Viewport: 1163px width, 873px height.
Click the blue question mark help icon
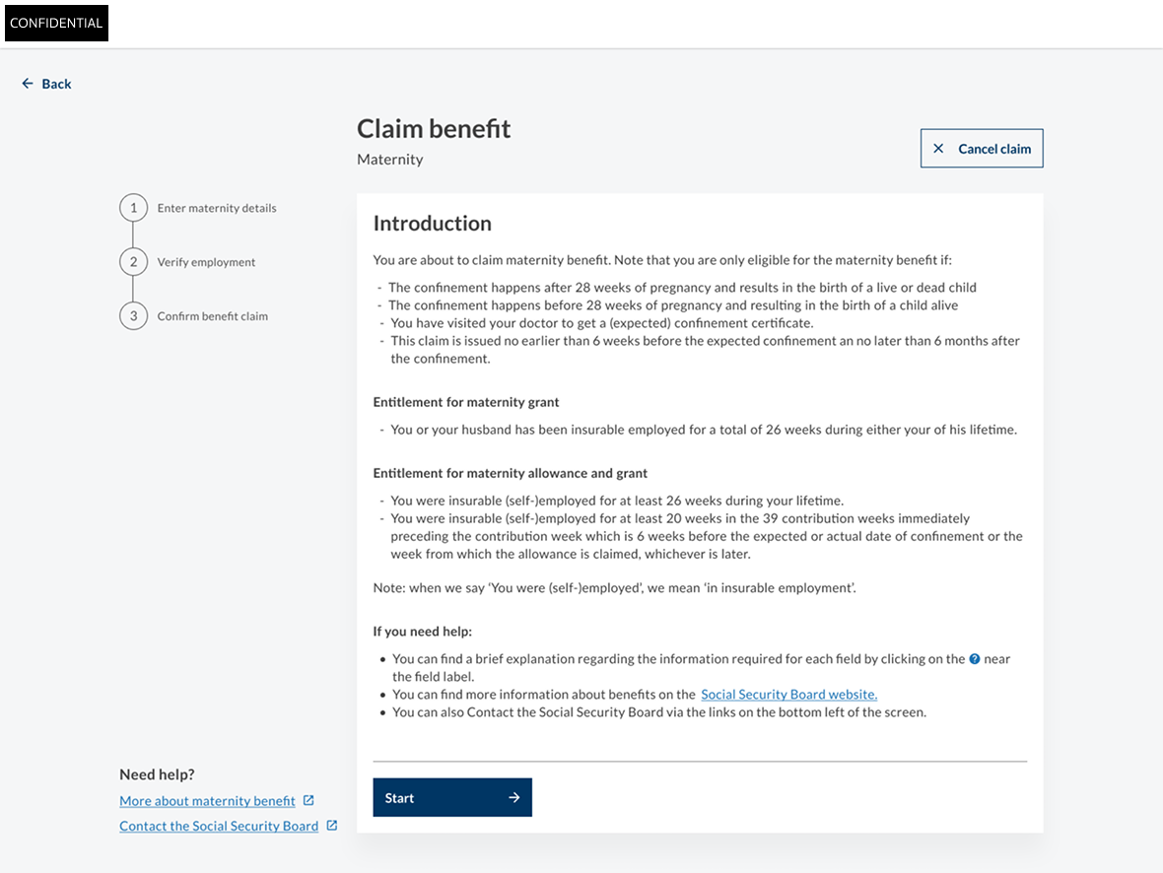coord(975,658)
